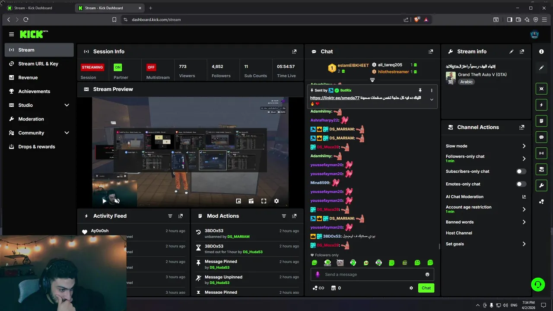The height and width of the screenshot is (311, 553).
Task: Click the browser address bar
Action: tap(264, 19)
